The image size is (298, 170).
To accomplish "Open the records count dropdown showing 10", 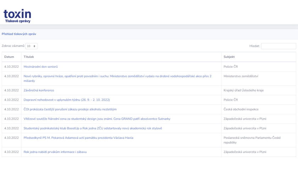I will tap(31, 46).
